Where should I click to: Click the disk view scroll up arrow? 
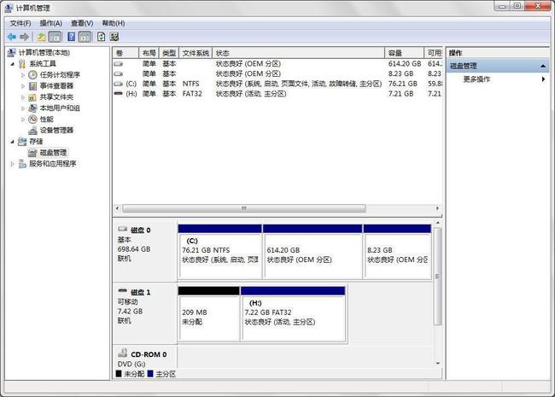click(438, 224)
